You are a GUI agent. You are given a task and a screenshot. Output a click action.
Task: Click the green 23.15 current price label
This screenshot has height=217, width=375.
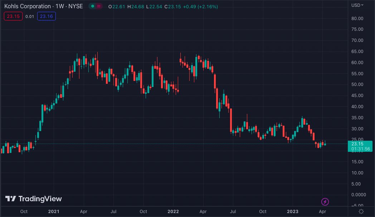pos(357,144)
